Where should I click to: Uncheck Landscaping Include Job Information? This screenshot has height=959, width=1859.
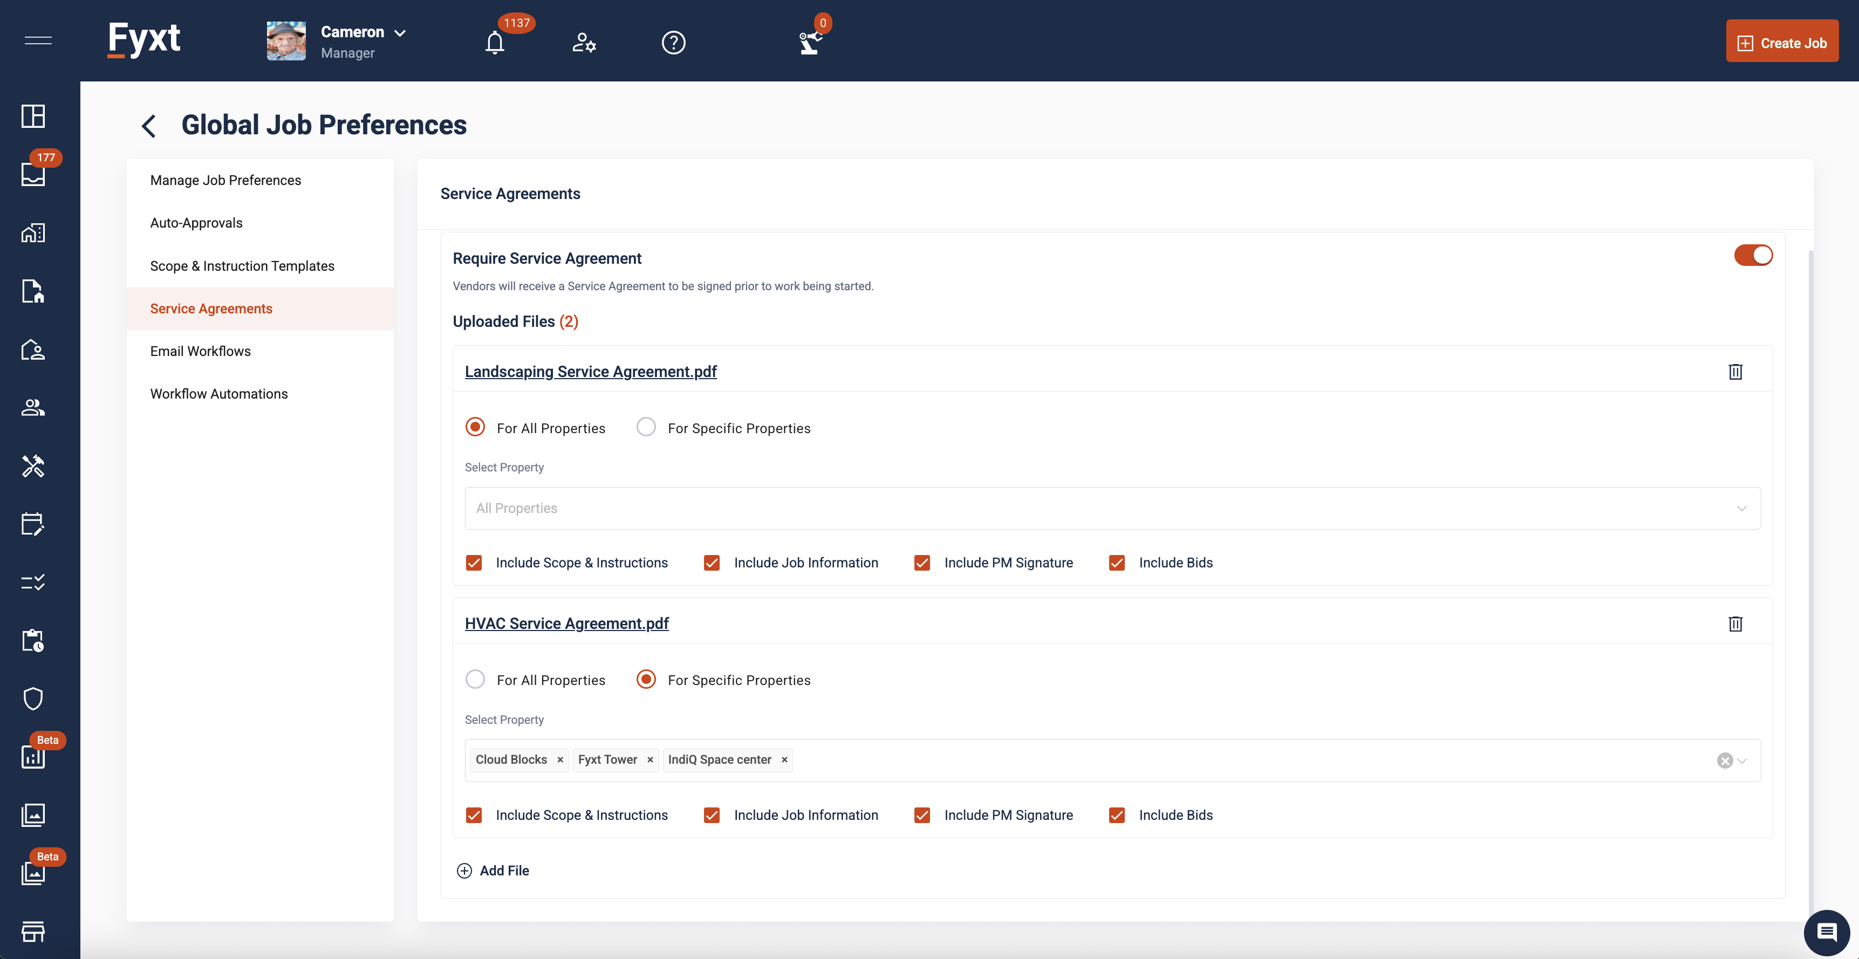click(712, 563)
